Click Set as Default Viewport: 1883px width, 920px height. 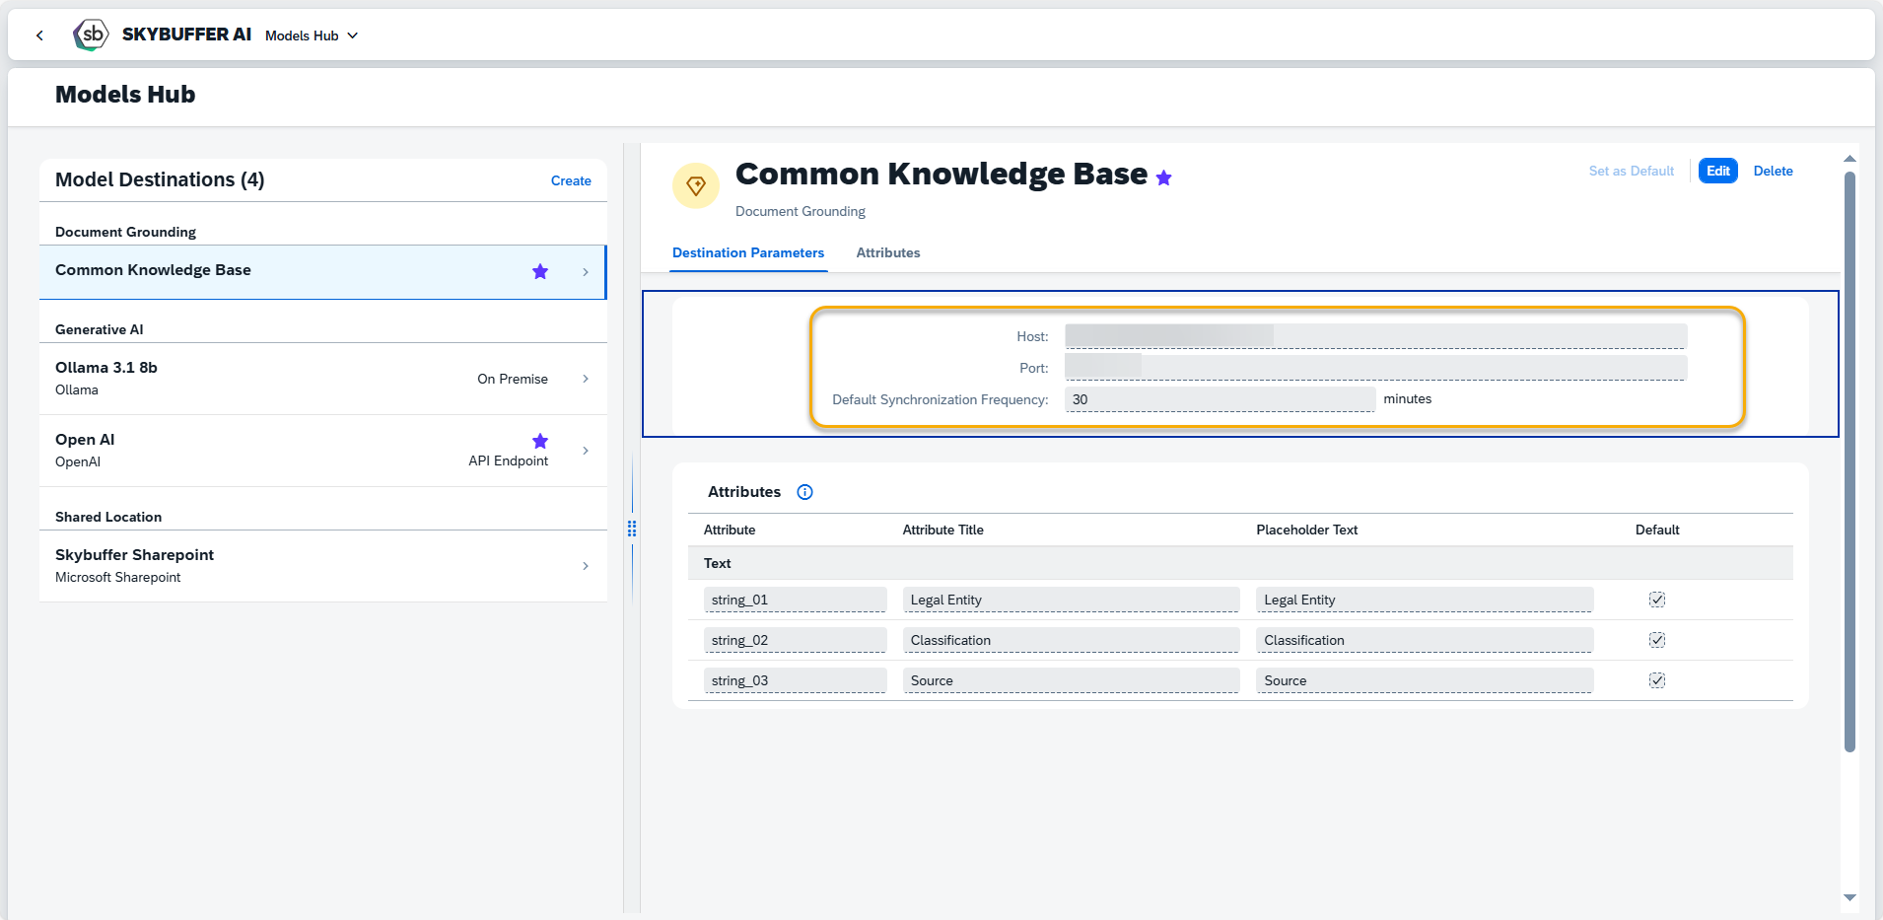pos(1631,171)
